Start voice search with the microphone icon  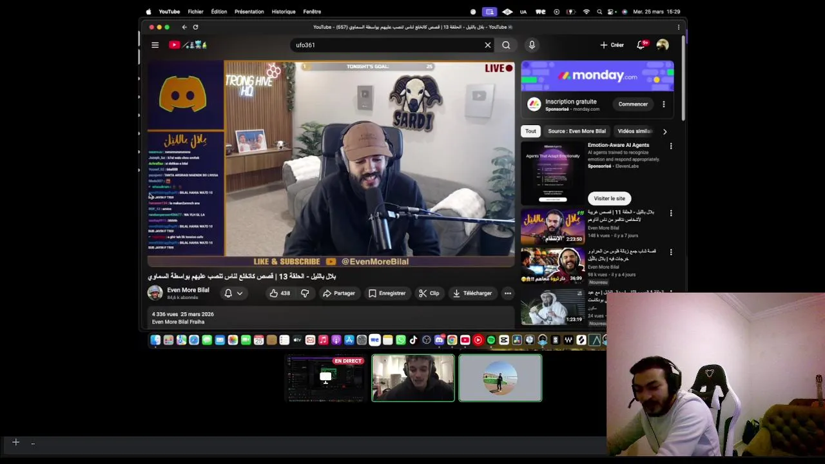[x=532, y=45]
